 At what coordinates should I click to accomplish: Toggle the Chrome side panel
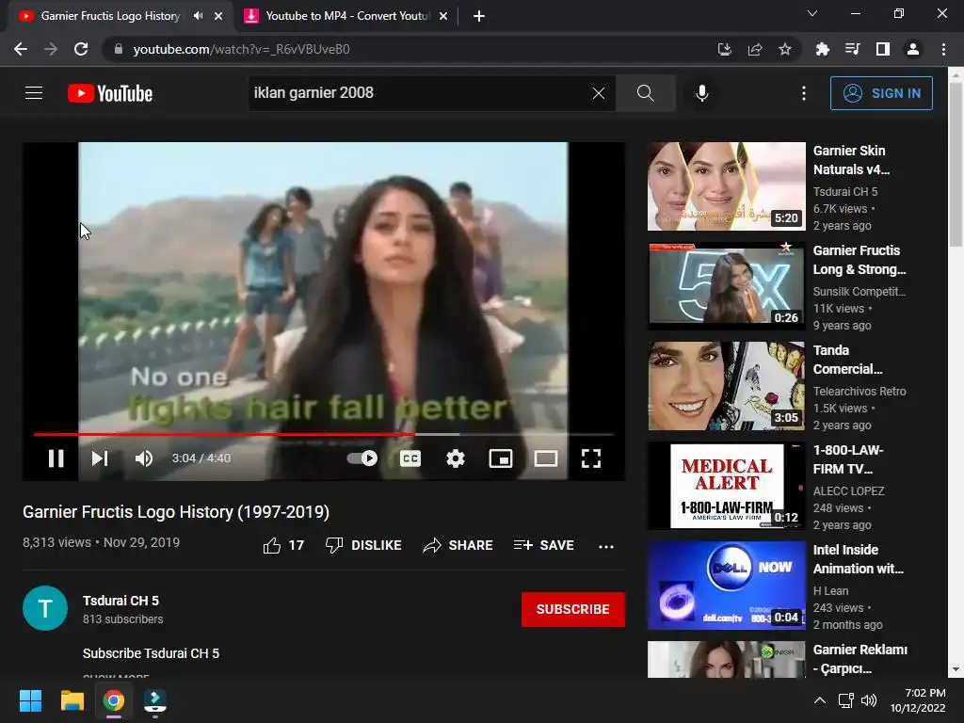883,49
